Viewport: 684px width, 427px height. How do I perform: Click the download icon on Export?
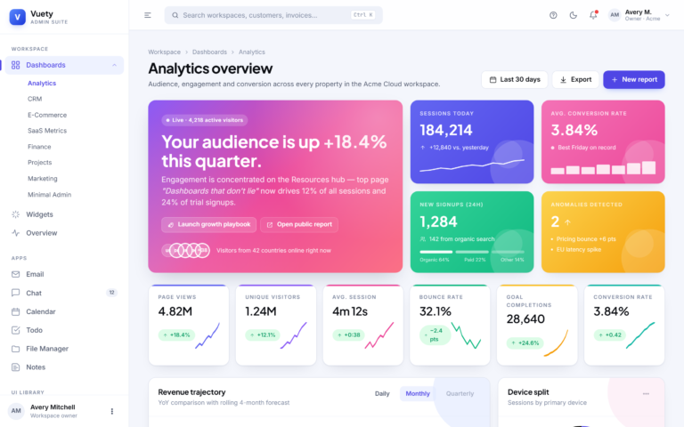click(x=563, y=80)
